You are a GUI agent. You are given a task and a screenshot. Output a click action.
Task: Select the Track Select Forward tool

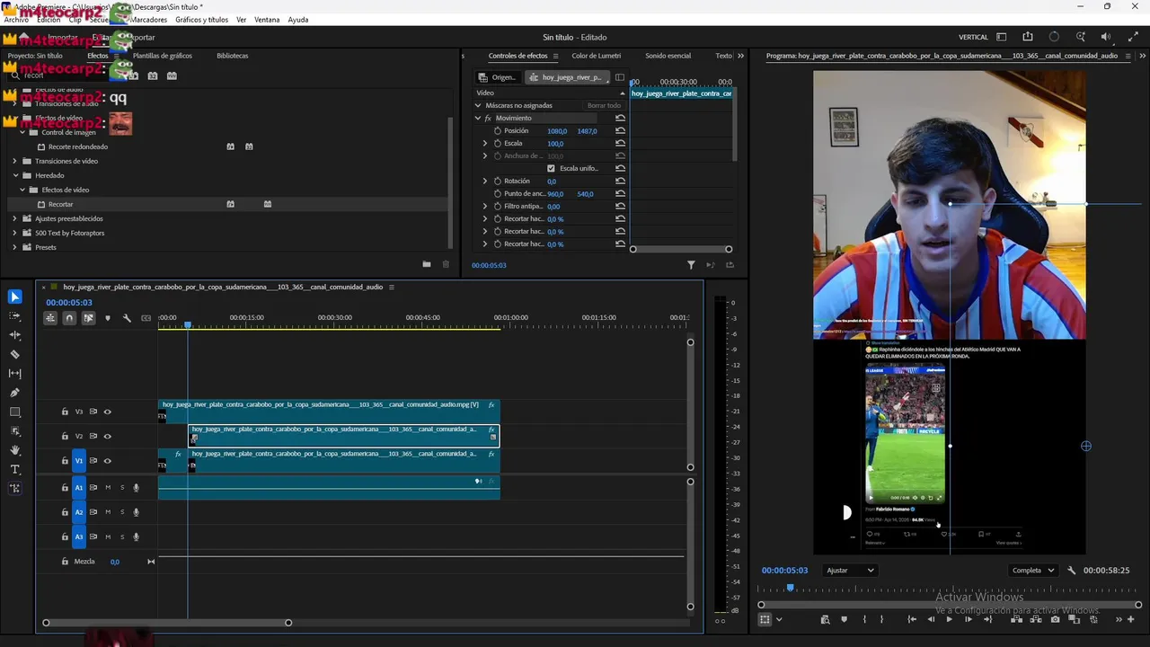(15, 316)
